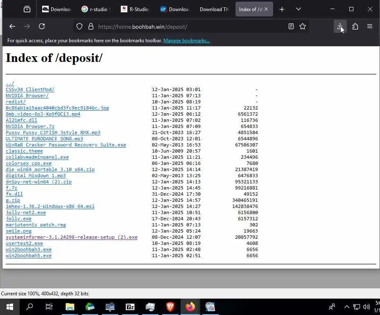380x315 pixels.
Task: Download colorsex_cpp.exe
Action: (29, 163)
